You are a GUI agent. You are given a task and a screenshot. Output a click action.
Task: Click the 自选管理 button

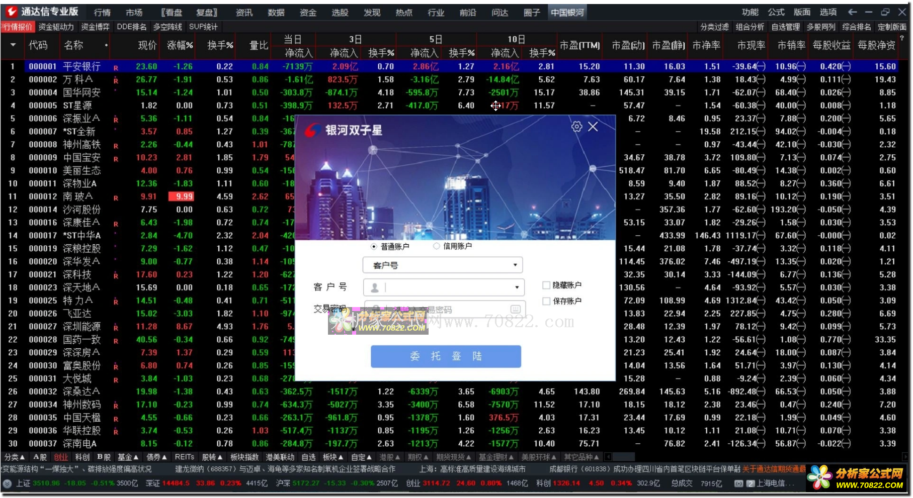(x=785, y=27)
